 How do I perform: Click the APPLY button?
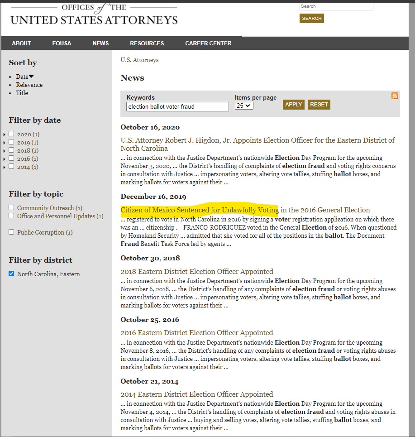pos(294,105)
